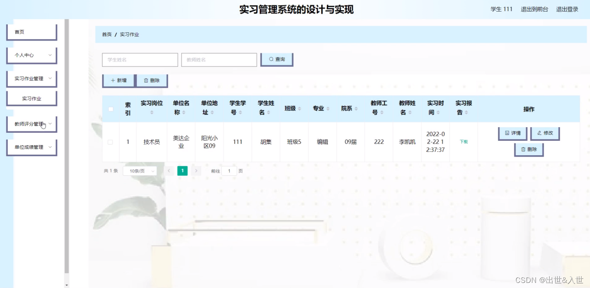
Task: Click the 2022-02-22 12:37:37 cell
Action: click(x=436, y=142)
